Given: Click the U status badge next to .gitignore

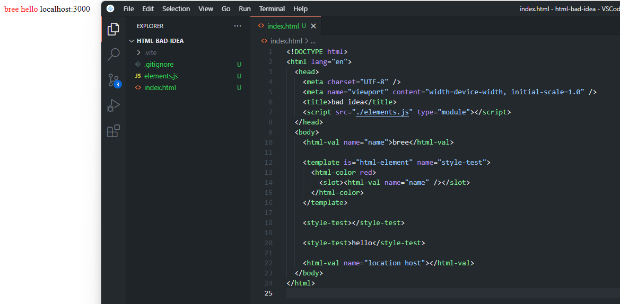Looking at the screenshot, I should [x=239, y=65].
